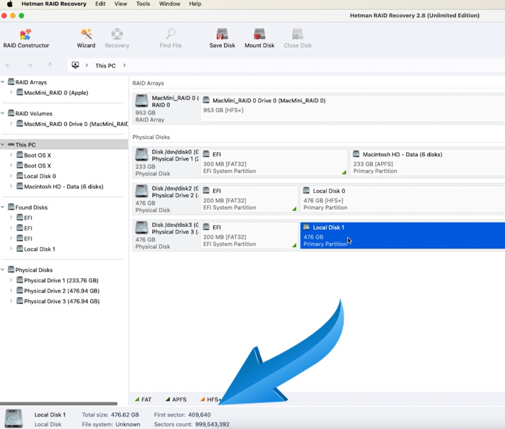Select Local Disk 0 476 GB HFS+ partition
This screenshot has width=505, height=429.
click(x=403, y=199)
